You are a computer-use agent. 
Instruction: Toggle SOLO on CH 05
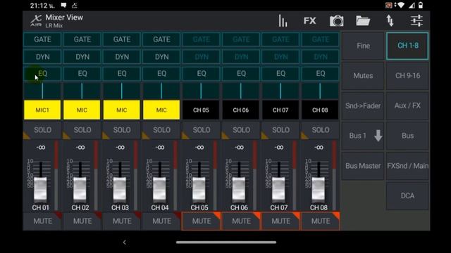(202, 130)
